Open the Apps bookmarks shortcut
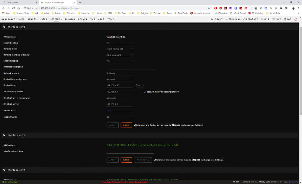This screenshot has width=302, height=184. click(x=6, y=13)
